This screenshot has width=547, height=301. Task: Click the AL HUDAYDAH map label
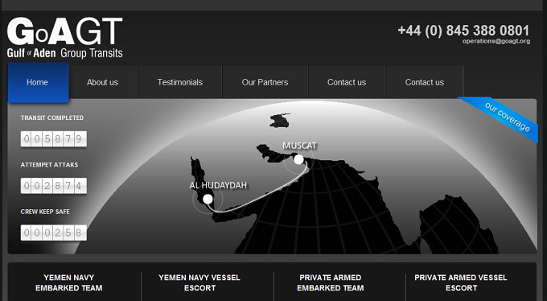coord(218,185)
